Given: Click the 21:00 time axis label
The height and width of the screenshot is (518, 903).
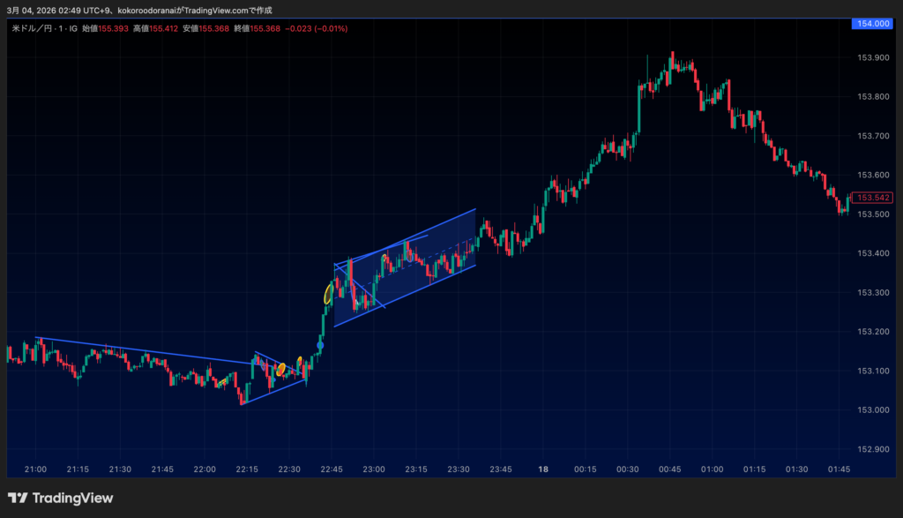Looking at the screenshot, I should point(35,469).
